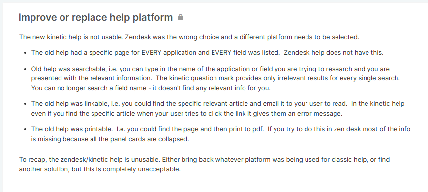Click the bullet about old help being printable
The image size is (428, 192).
[220, 134]
